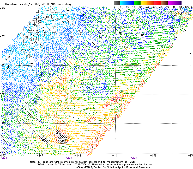Click the 'Times are GMT' note line

82,162
